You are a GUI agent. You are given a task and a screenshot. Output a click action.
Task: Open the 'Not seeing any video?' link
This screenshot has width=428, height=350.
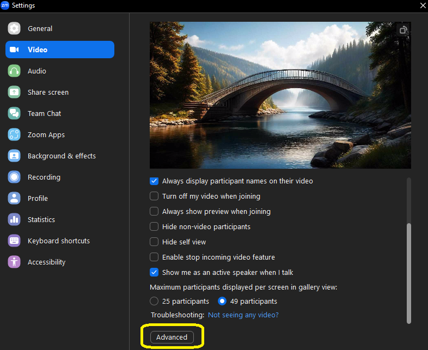(x=243, y=315)
